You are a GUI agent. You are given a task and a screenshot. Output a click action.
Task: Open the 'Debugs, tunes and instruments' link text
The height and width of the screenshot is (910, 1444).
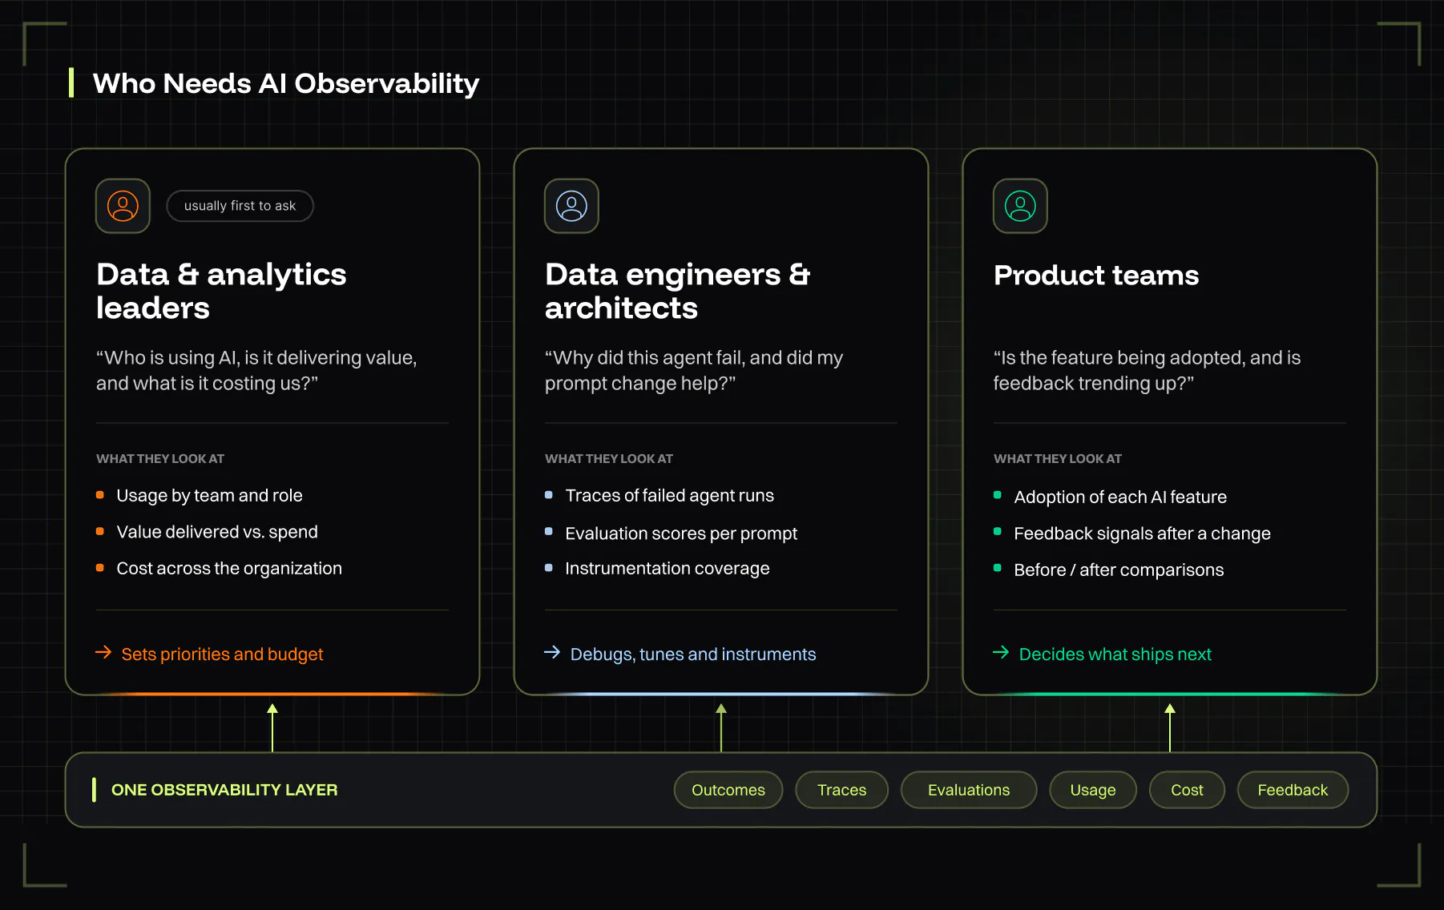coord(693,654)
